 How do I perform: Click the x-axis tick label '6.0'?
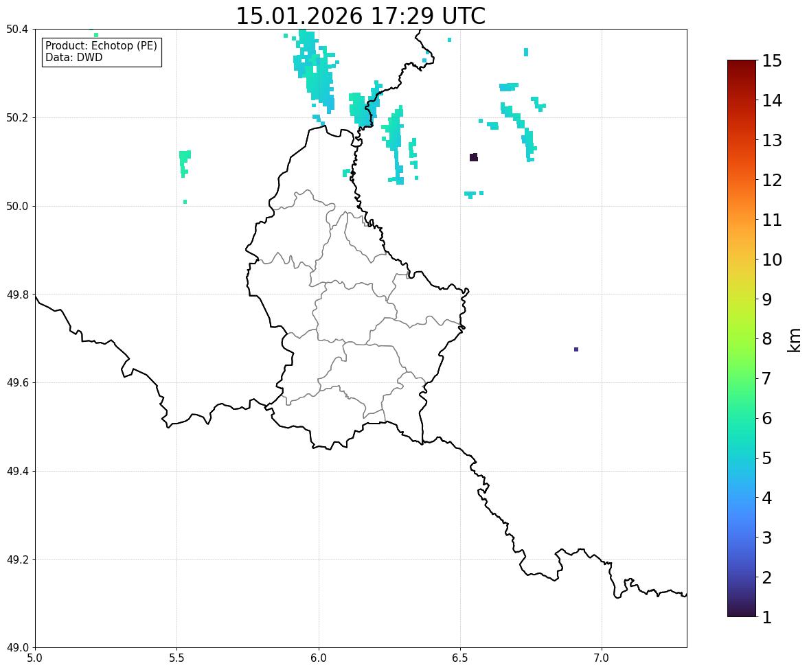coord(319,658)
